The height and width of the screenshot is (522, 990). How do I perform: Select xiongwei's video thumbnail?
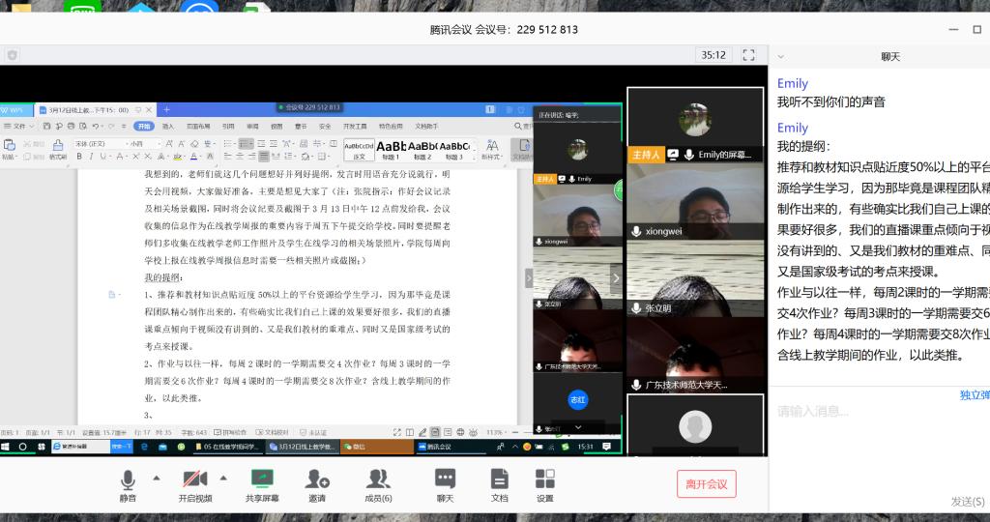(x=695, y=201)
